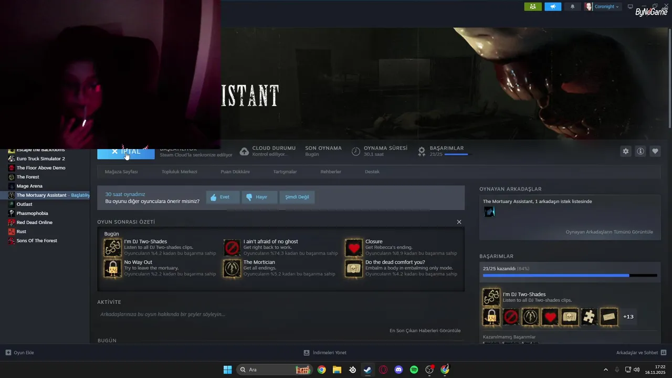Click the glasses achievement in the Başarımlar panel
Image resolution: width=672 pixels, height=378 pixels.
[491, 297]
